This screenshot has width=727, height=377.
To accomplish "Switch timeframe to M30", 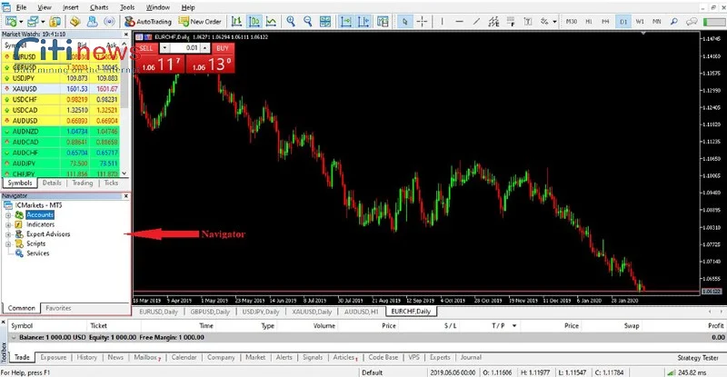I will [572, 21].
